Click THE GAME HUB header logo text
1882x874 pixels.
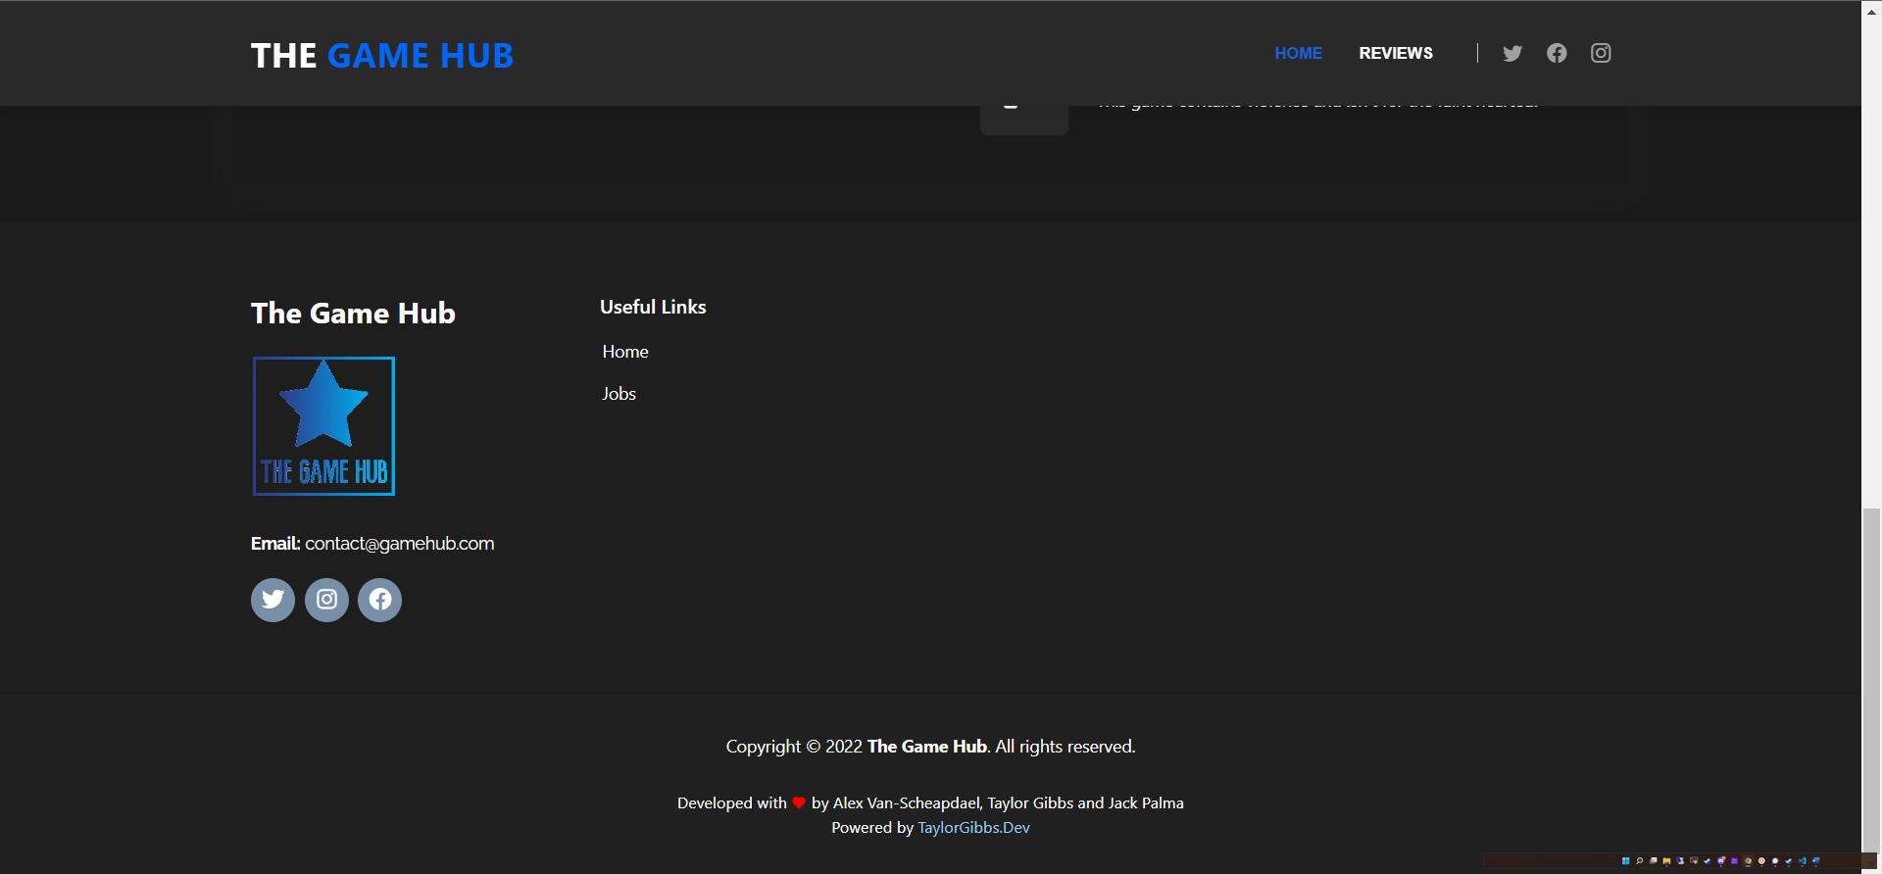click(x=382, y=56)
